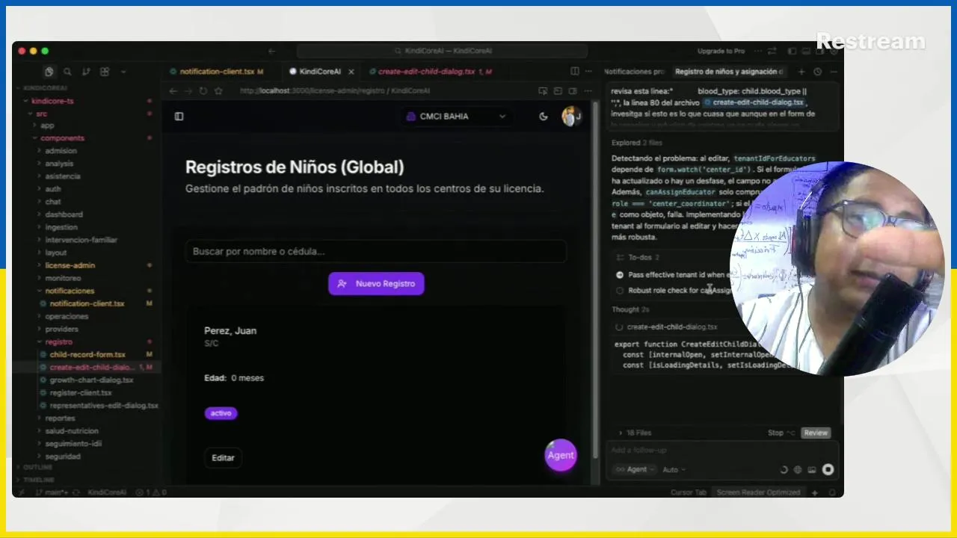Screen dimensions: 957x538
Task: Click the 'Add a follow-up' chat input
Action: coord(724,451)
